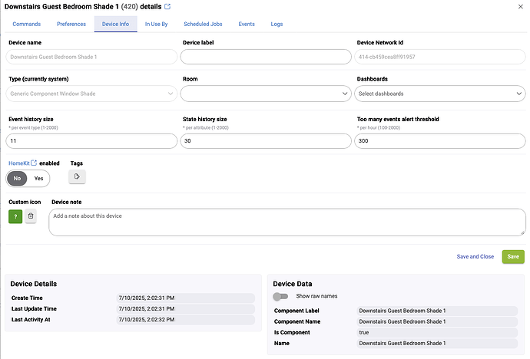The width and height of the screenshot is (530, 359).
Task: Open device details external link icon
Action: click(167, 7)
